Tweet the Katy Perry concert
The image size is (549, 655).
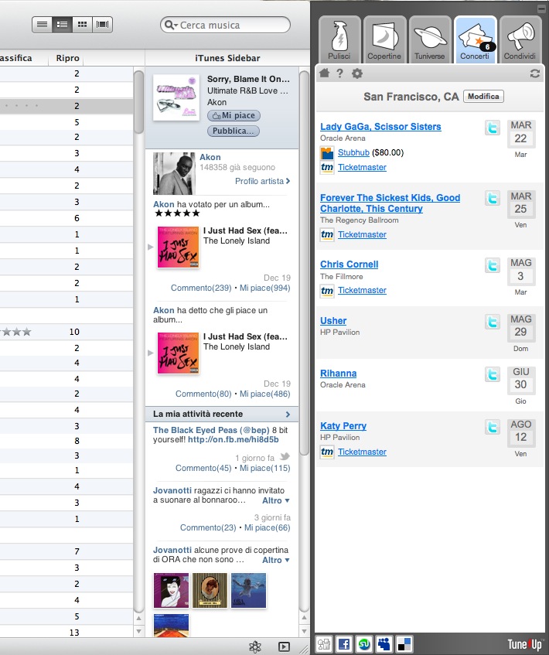coord(493,427)
